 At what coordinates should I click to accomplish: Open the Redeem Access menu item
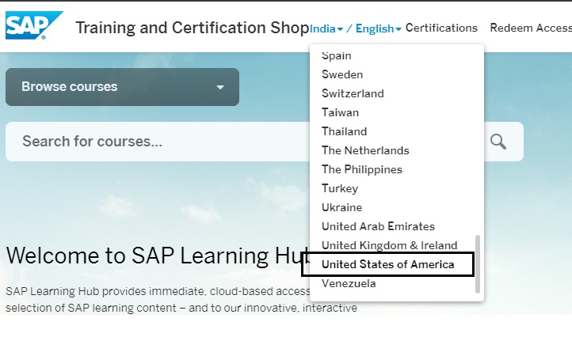click(530, 28)
